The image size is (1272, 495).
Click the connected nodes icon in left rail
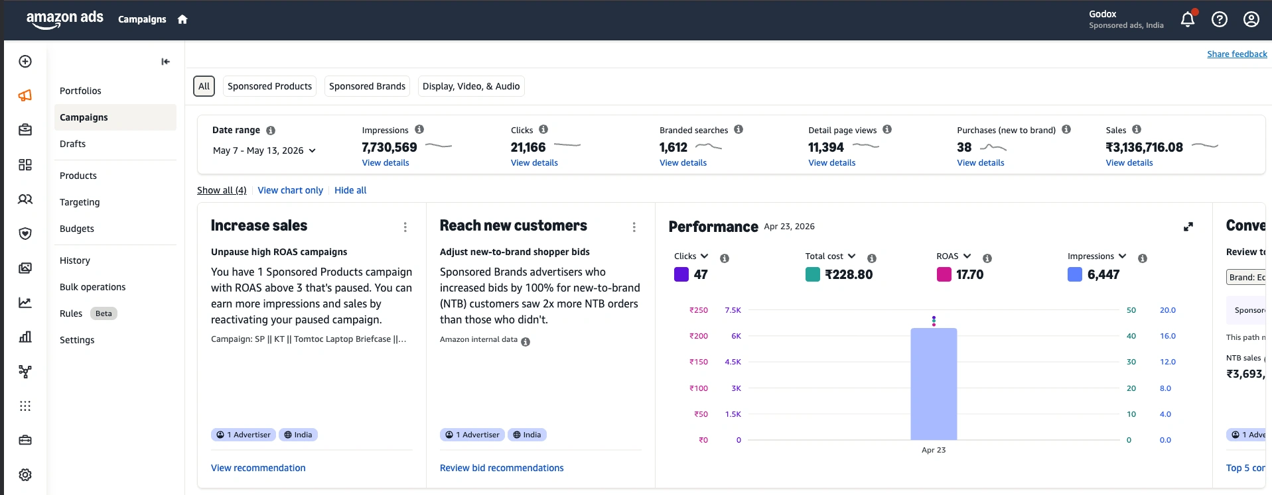coord(25,372)
